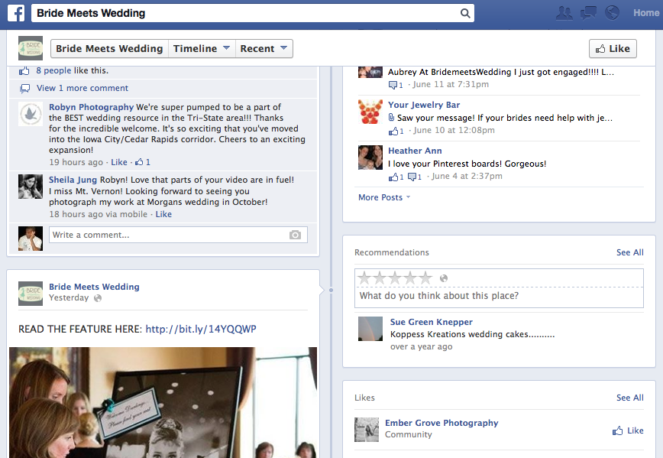
Task: Open the notifications globe icon
Action: (612, 13)
